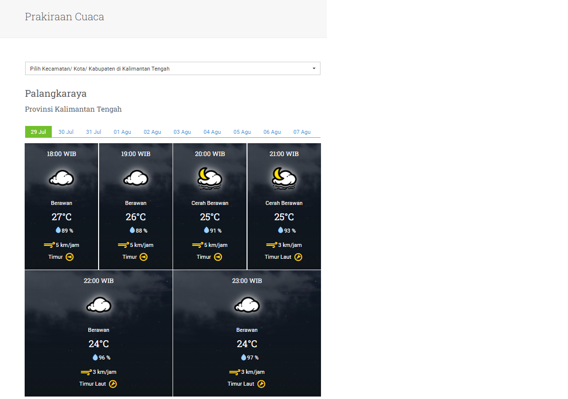Click the 21:00 WIB time label

[x=284, y=154]
